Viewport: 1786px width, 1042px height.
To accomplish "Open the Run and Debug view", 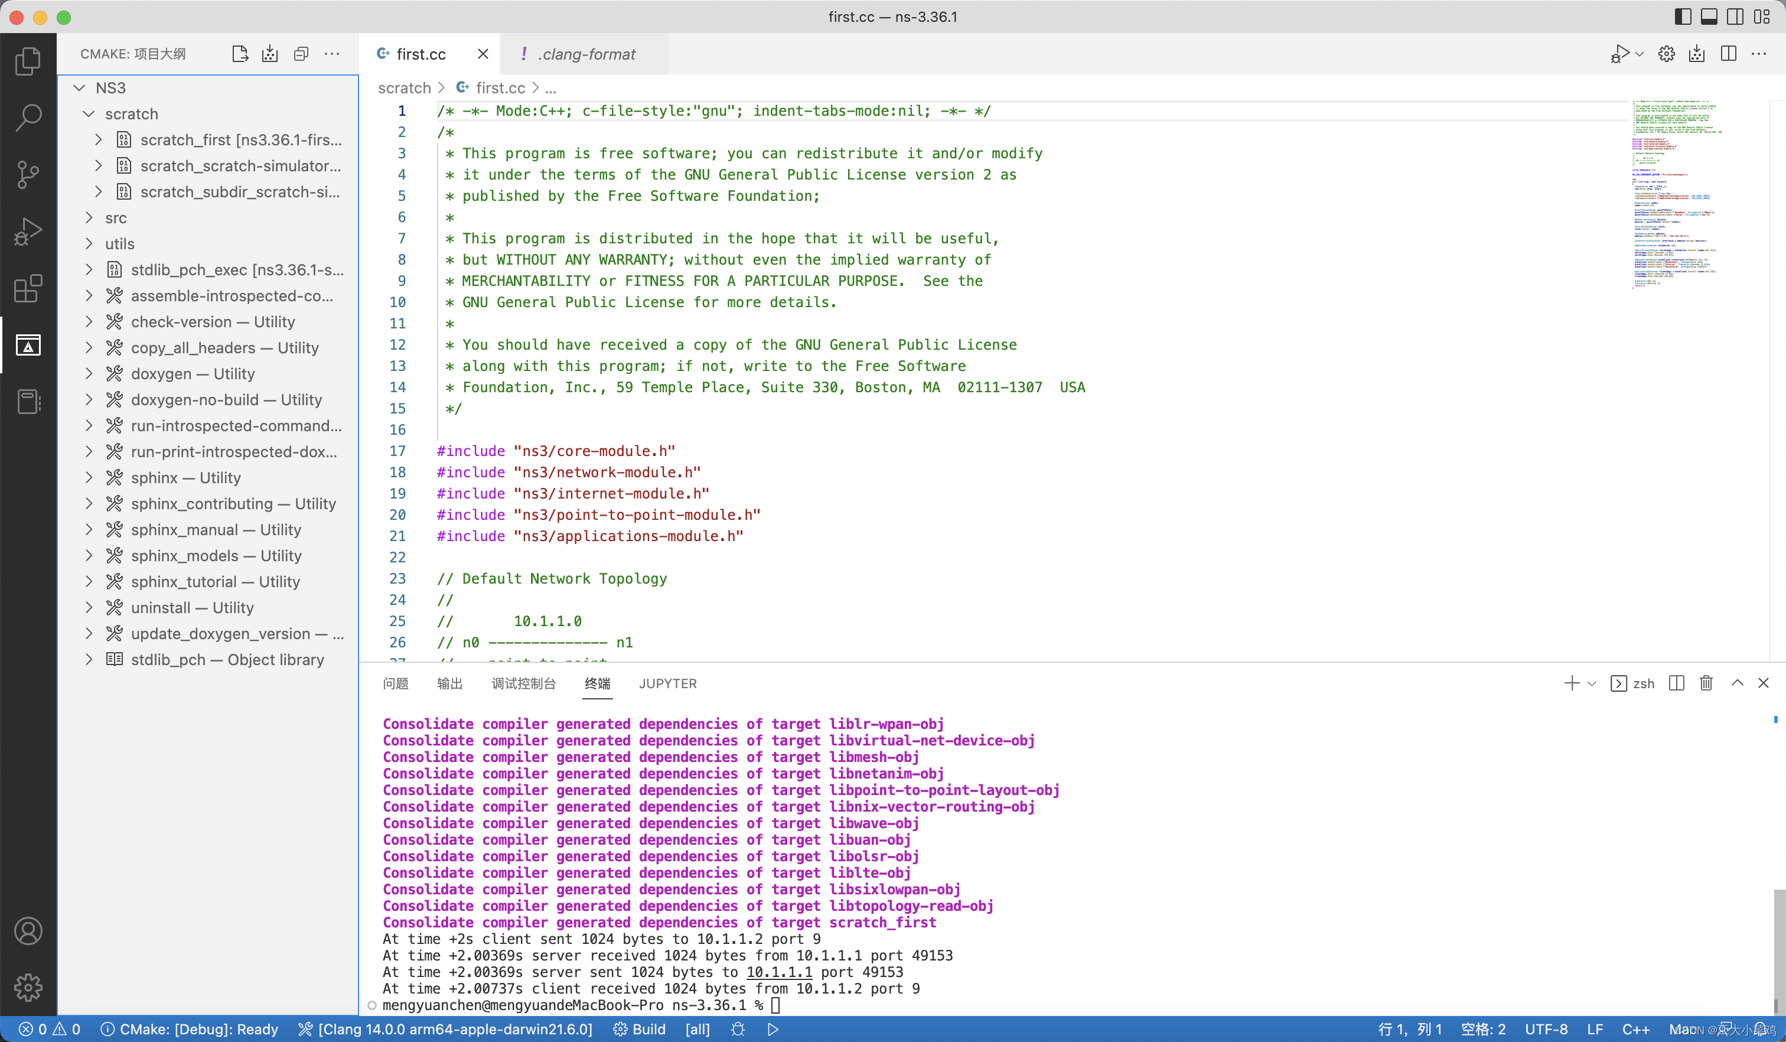I will pyautogui.click(x=28, y=231).
